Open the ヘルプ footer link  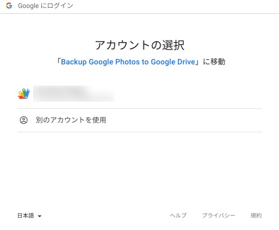(x=178, y=216)
